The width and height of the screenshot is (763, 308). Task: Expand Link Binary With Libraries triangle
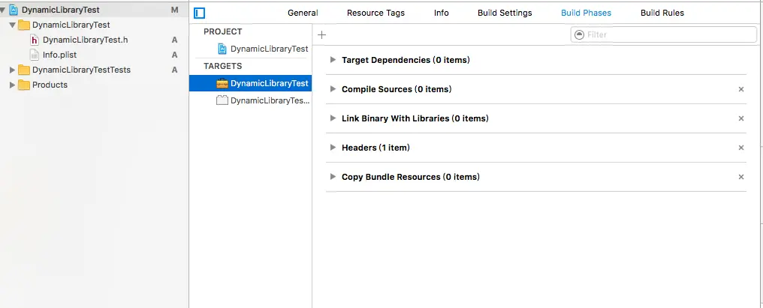point(333,118)
